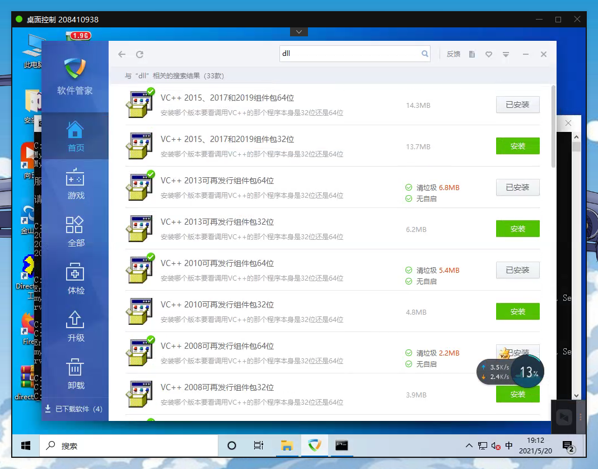Click 已安装 for VC++ 2010 64位
This screenshot has width=598, height=469.
click(517, 270)
